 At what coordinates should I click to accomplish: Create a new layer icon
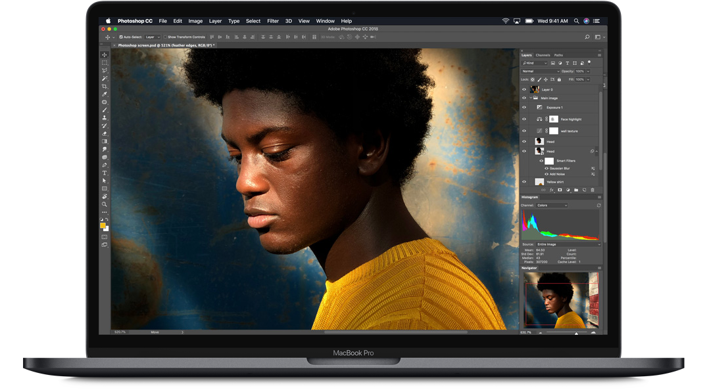coord(585,190)
